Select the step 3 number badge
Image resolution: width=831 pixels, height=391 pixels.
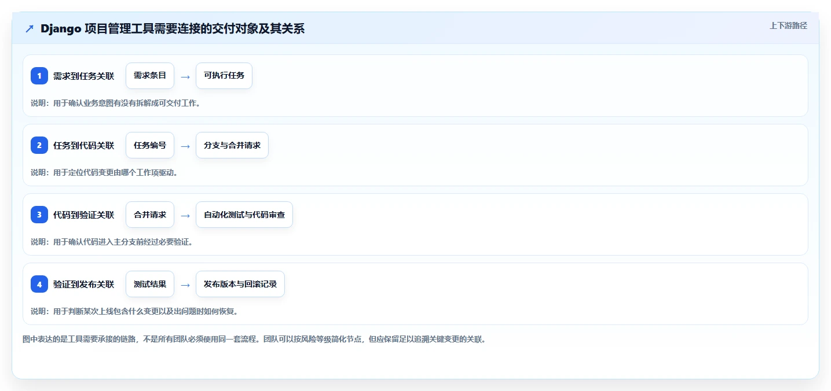pyautogui.click(x=39, y=215)
